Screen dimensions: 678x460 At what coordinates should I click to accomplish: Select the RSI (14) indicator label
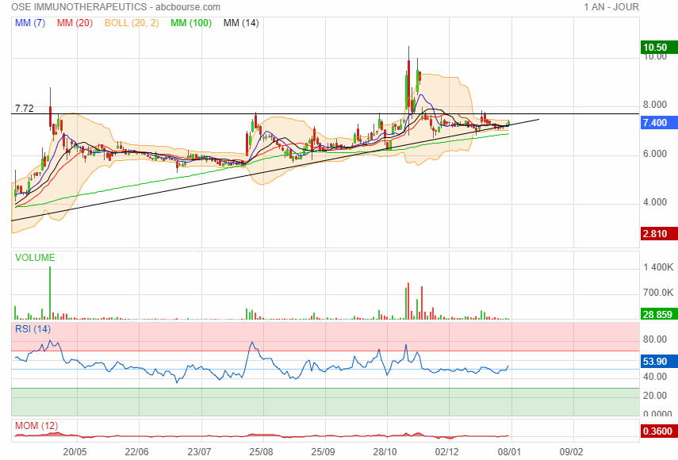point(33,328)
